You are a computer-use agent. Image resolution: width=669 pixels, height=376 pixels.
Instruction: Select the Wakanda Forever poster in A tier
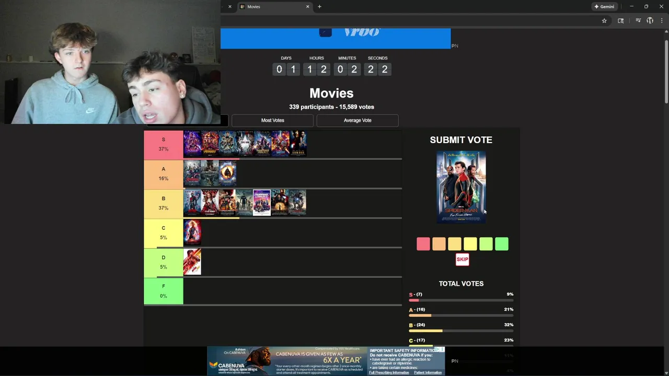click(x=210, y=173)
